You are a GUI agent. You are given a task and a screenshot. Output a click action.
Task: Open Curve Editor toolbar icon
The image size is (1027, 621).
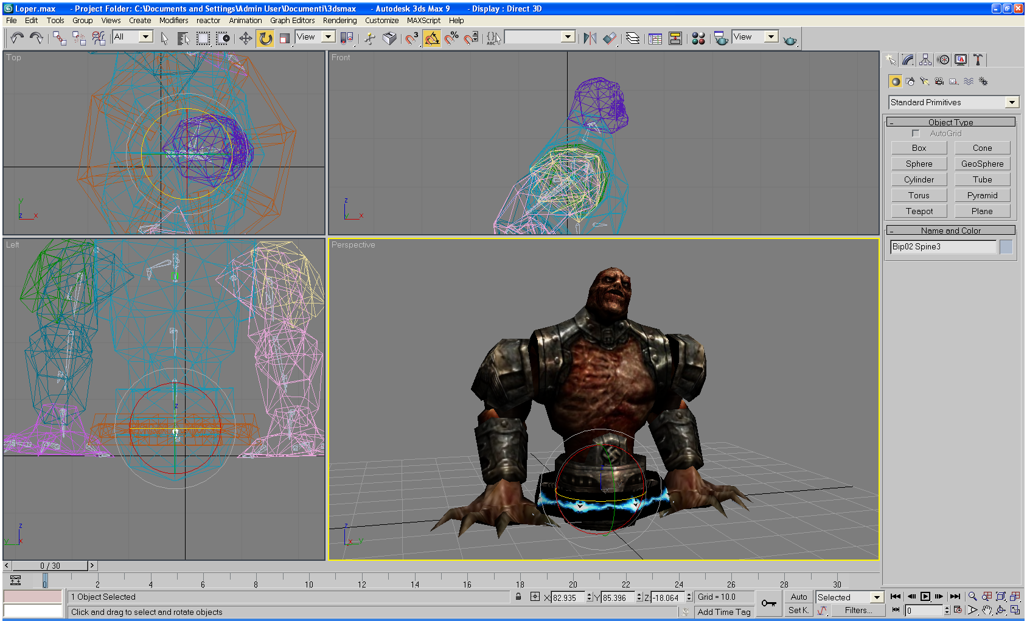click(x=655, y=38)
